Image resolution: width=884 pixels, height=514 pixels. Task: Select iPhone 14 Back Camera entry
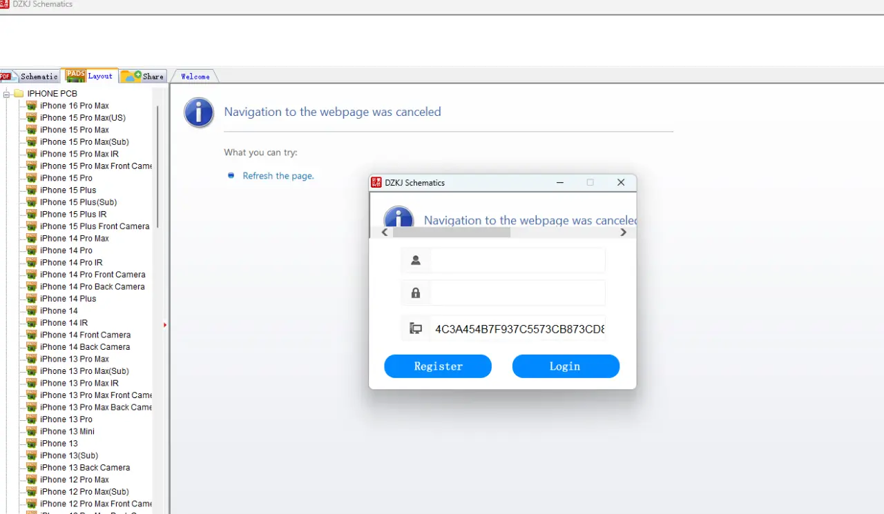[85, 347]
